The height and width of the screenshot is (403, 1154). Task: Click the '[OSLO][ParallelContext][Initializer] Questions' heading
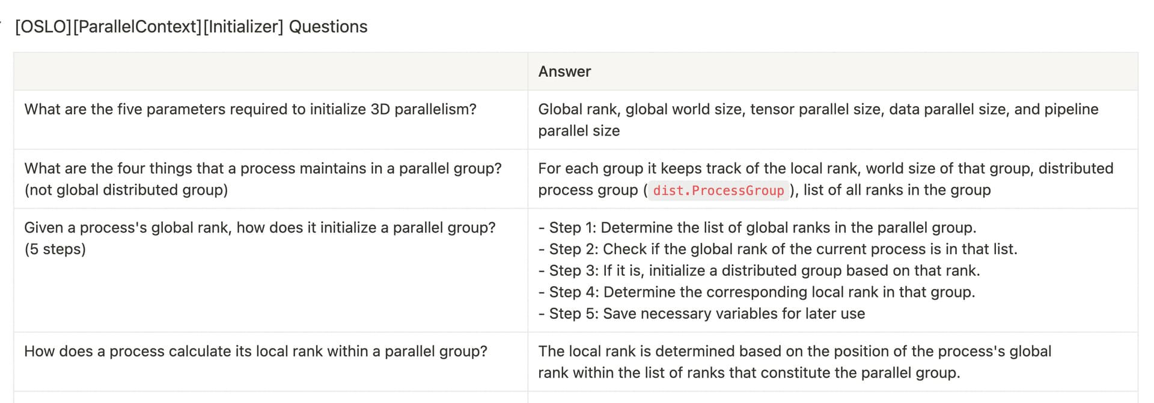pos(191,26)
